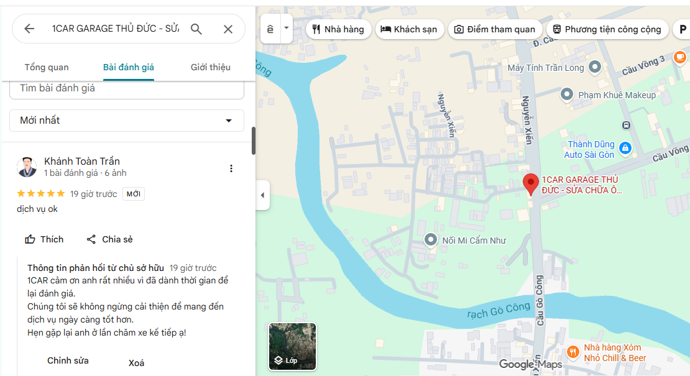Click the Nối Mi Cẩm Như label
Viewport: 690px width, 376px height.
tap(474, 241)
